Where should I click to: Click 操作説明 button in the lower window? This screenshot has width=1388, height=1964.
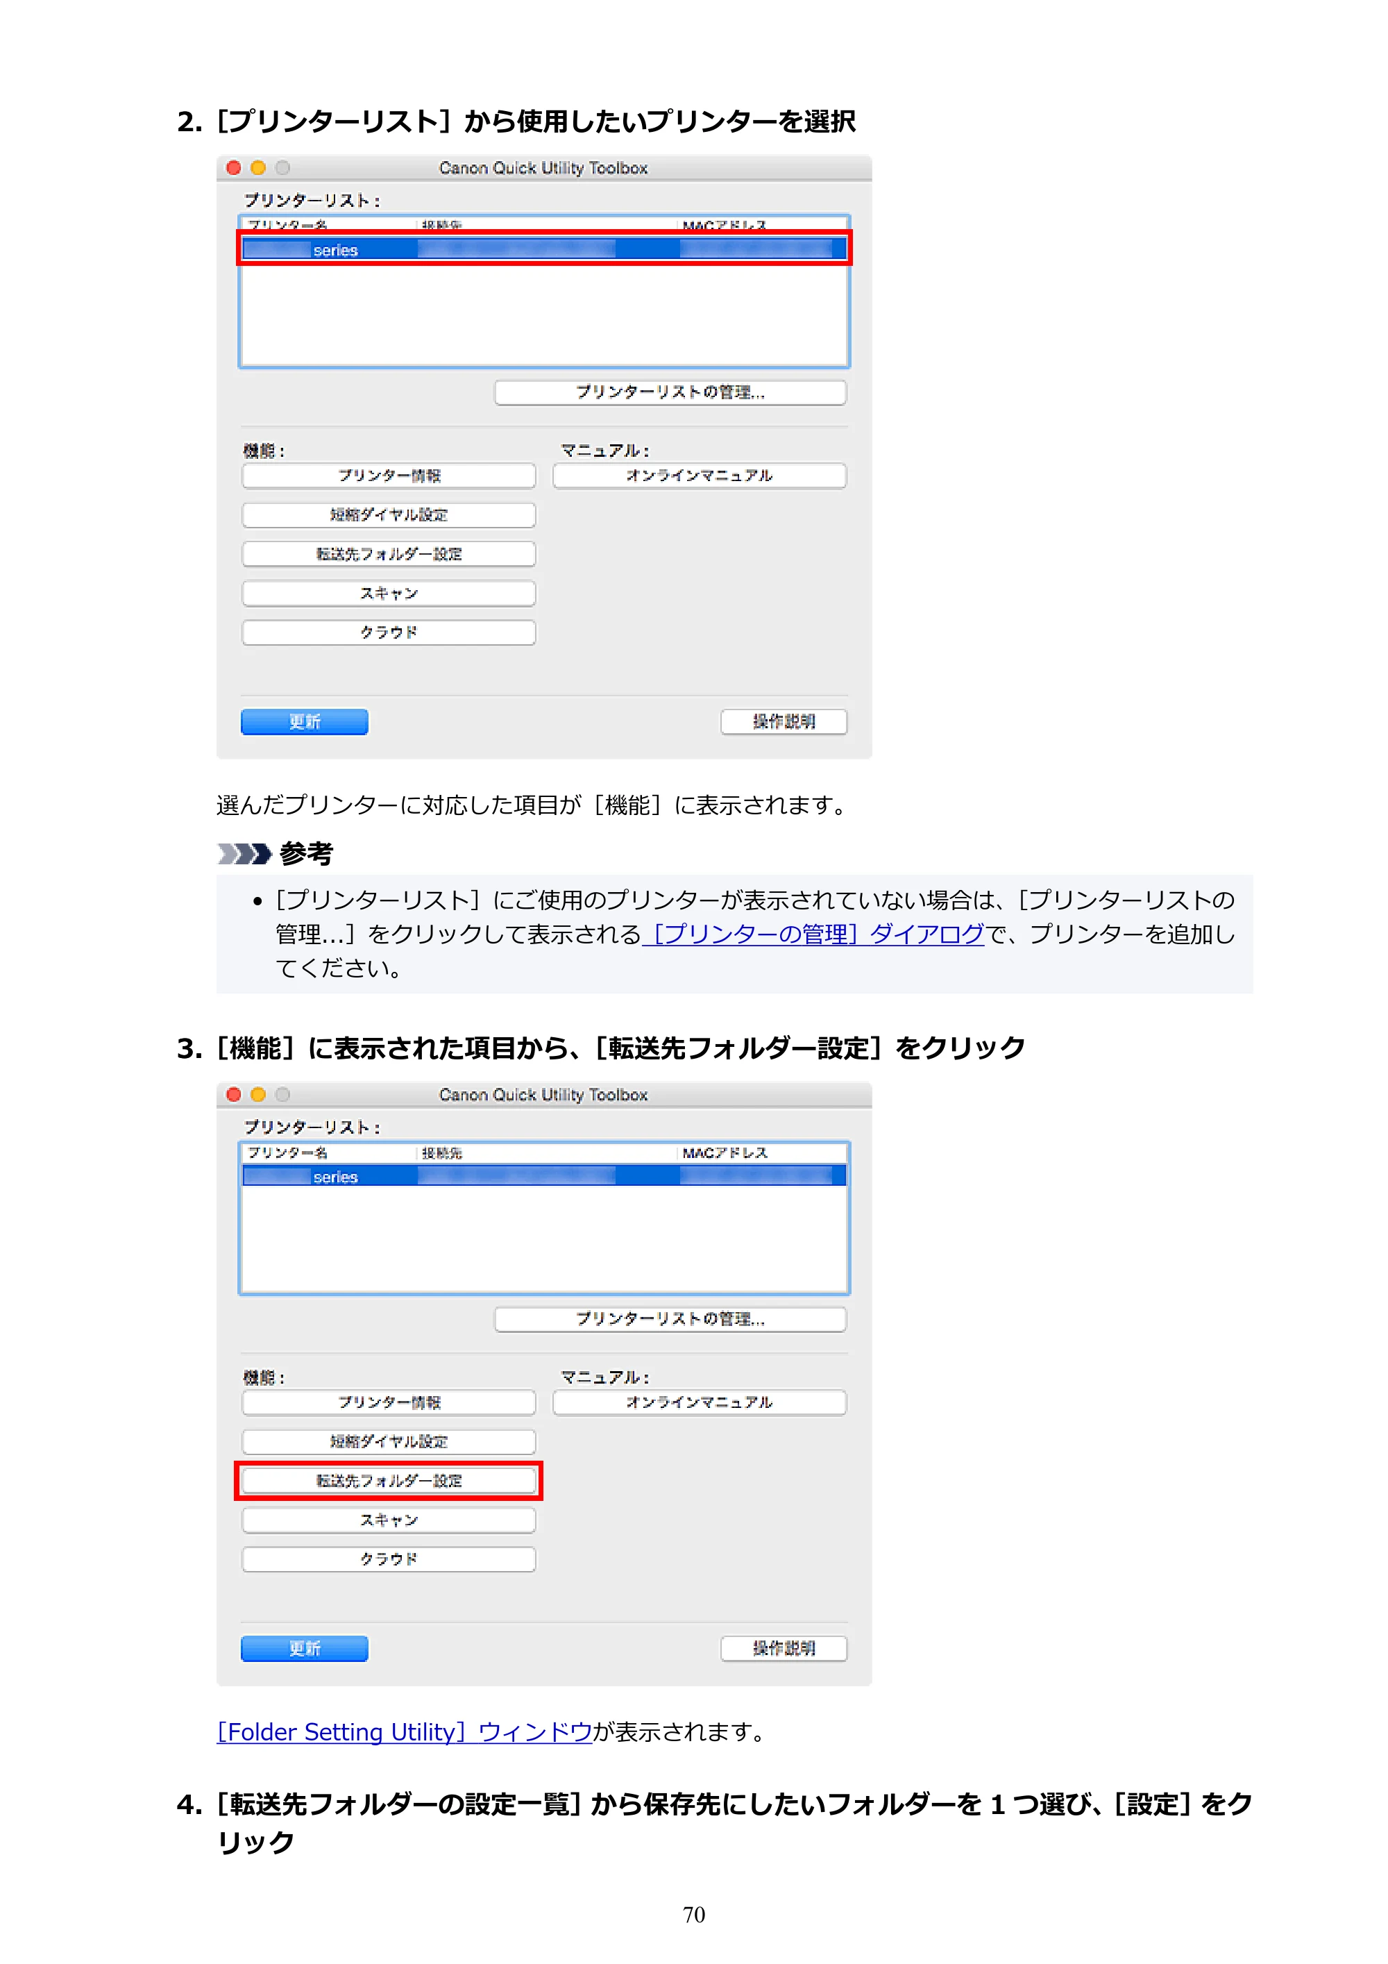point(784,1648)
